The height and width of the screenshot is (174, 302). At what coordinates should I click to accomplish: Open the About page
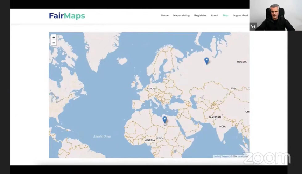[x=215, y=15]
